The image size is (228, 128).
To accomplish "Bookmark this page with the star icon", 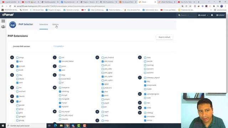I will tap(190, 6).
